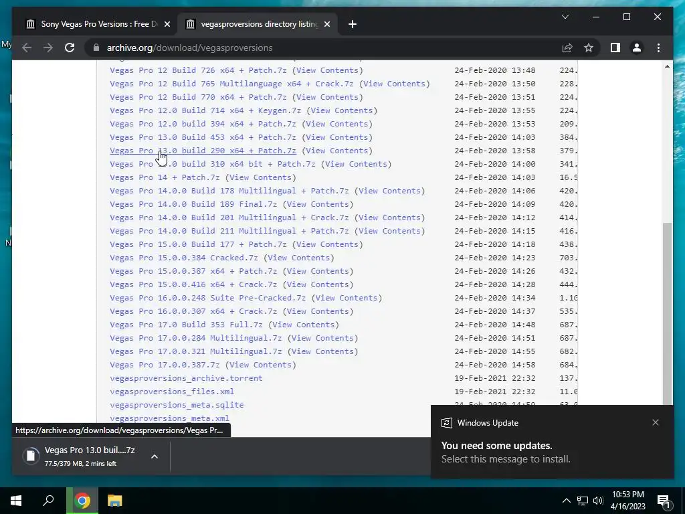Click View Contents for Vegas Pro 13.0 build 310
This screenshot has width=685, height=514.
pyautogui.click(x=356, y=165)
